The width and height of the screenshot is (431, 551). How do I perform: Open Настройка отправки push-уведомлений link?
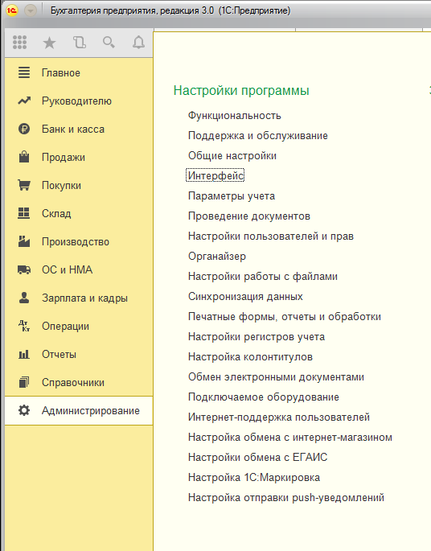tap(286, 498)
